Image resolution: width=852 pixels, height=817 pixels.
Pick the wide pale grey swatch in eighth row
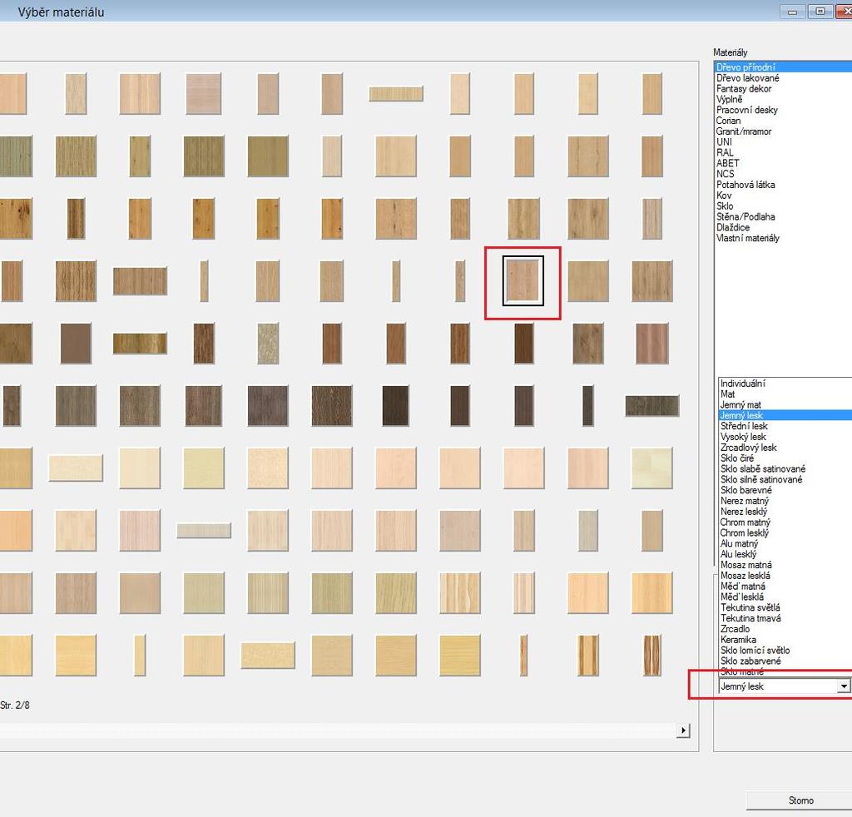tap(204, 530)
